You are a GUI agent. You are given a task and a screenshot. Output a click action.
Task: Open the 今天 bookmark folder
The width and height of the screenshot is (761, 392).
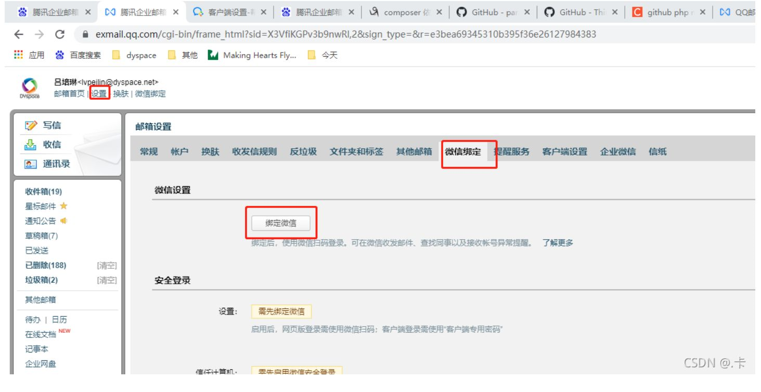pos(323,55)
